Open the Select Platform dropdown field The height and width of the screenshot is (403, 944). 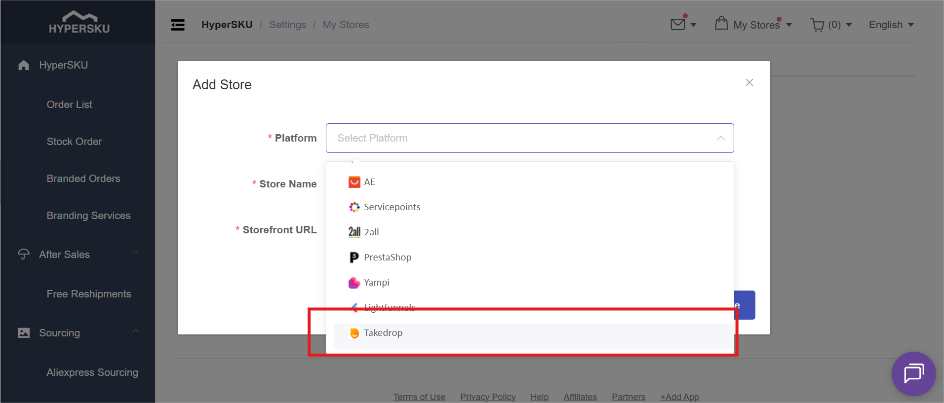pos(530,138)
